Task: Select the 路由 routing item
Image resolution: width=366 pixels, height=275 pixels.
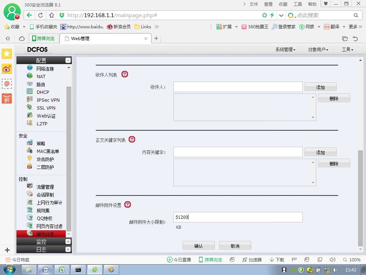Action: coord(41,85)
